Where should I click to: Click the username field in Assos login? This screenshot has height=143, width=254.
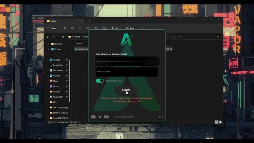click(127, 61)
